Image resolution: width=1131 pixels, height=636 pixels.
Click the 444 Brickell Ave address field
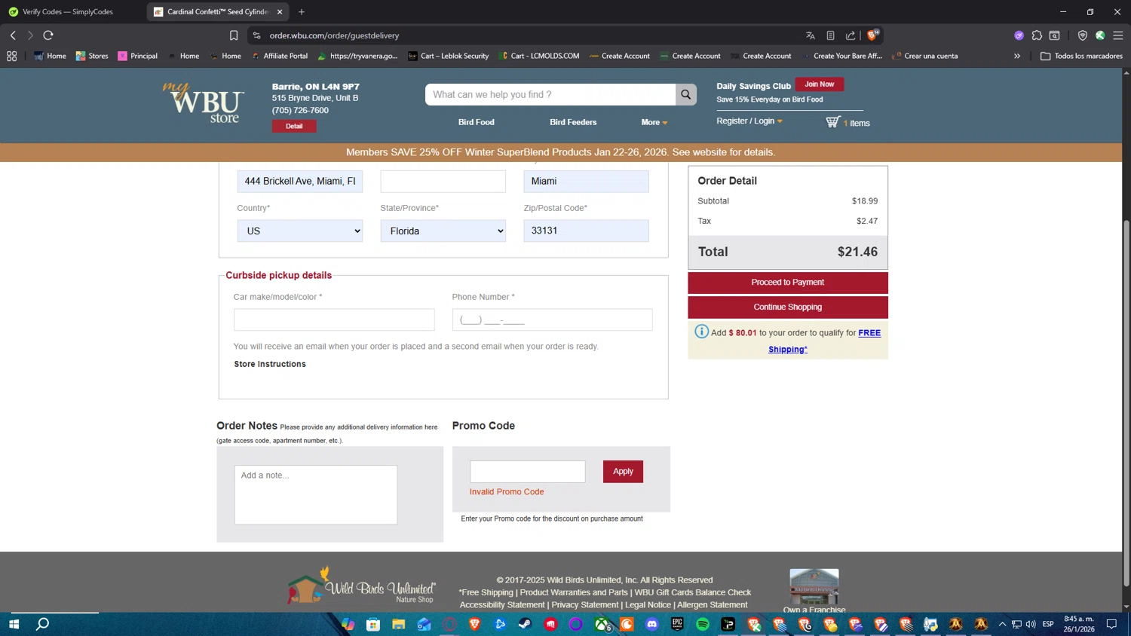pyautogui.click(x=300, y=181)
